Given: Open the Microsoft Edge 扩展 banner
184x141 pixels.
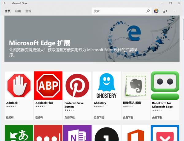Looking at the screenshot, I should (x=92, y=39).
